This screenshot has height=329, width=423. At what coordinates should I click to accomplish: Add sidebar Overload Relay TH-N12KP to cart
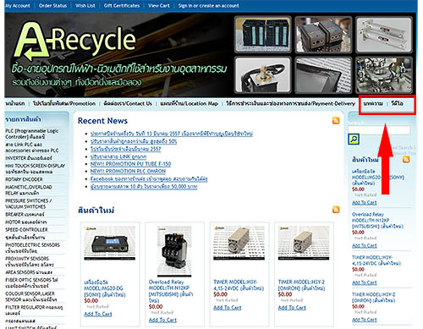coord(365,245)
